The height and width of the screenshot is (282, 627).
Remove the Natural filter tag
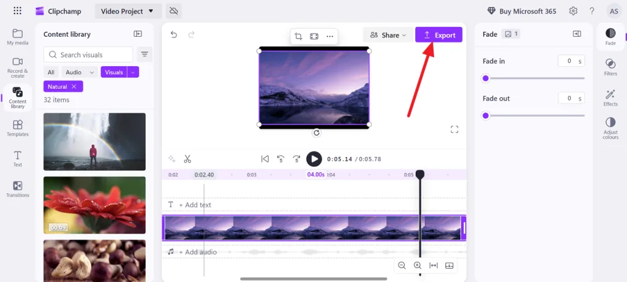(x=74, y=86)
